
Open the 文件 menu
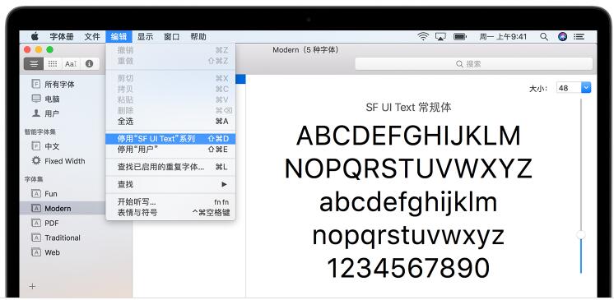(x=92, y=37)
